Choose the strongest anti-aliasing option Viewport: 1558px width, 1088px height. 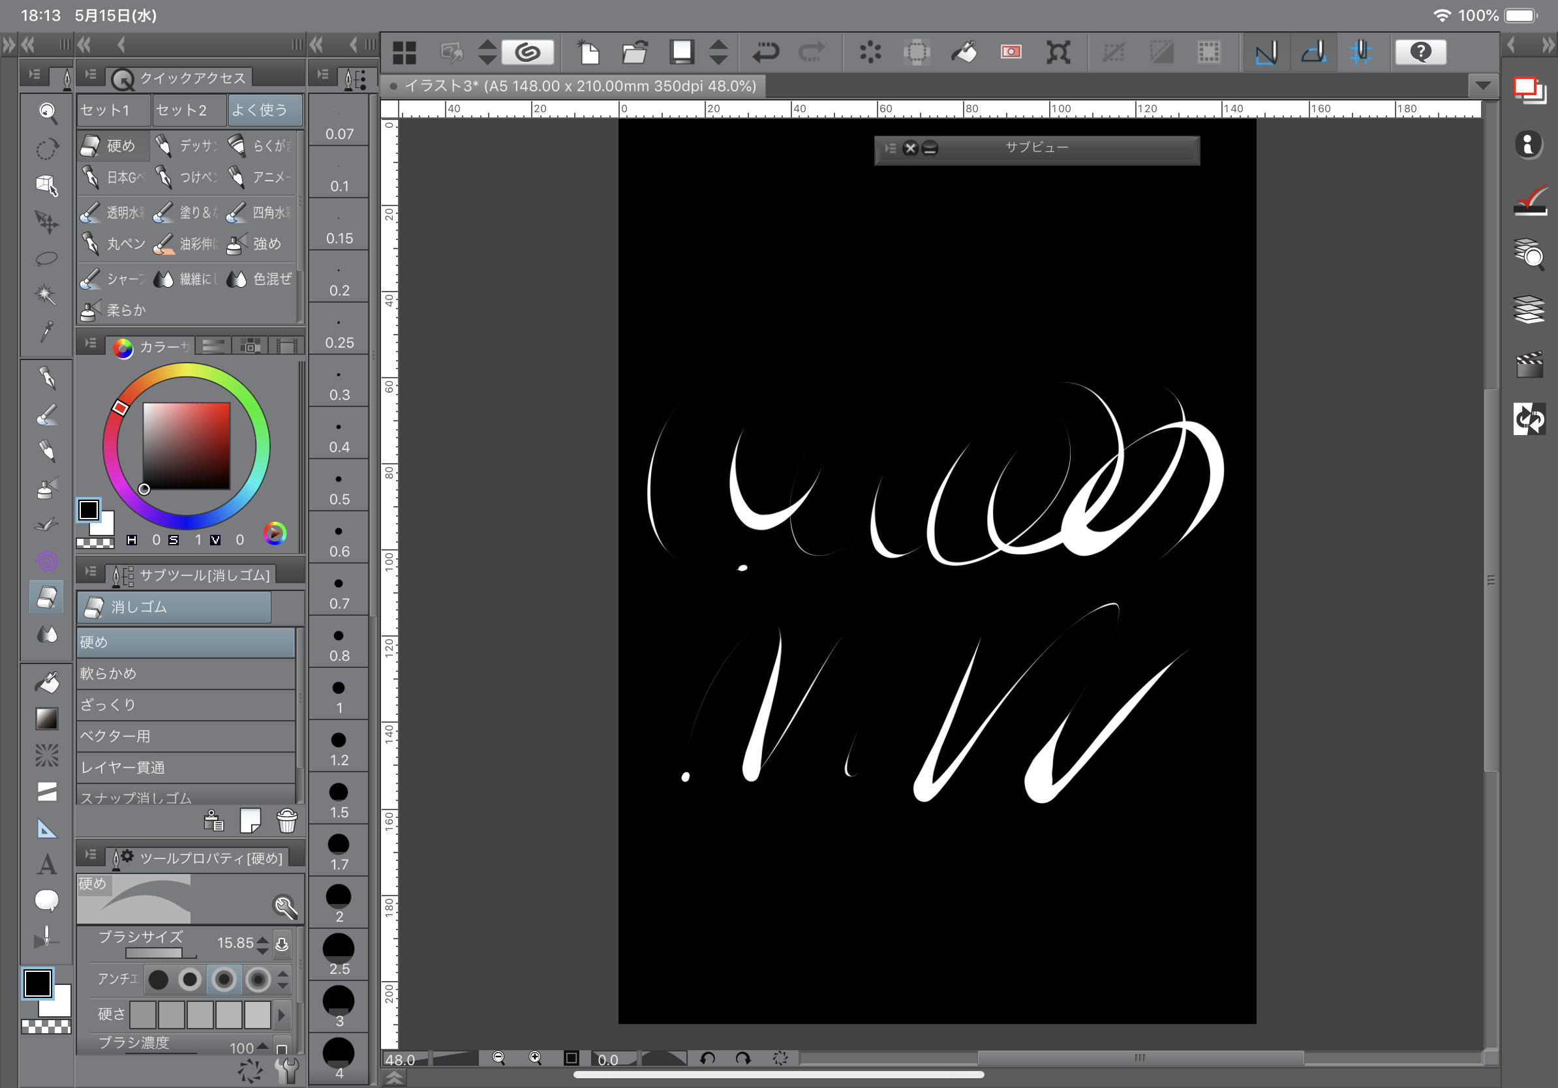point(258,980)
